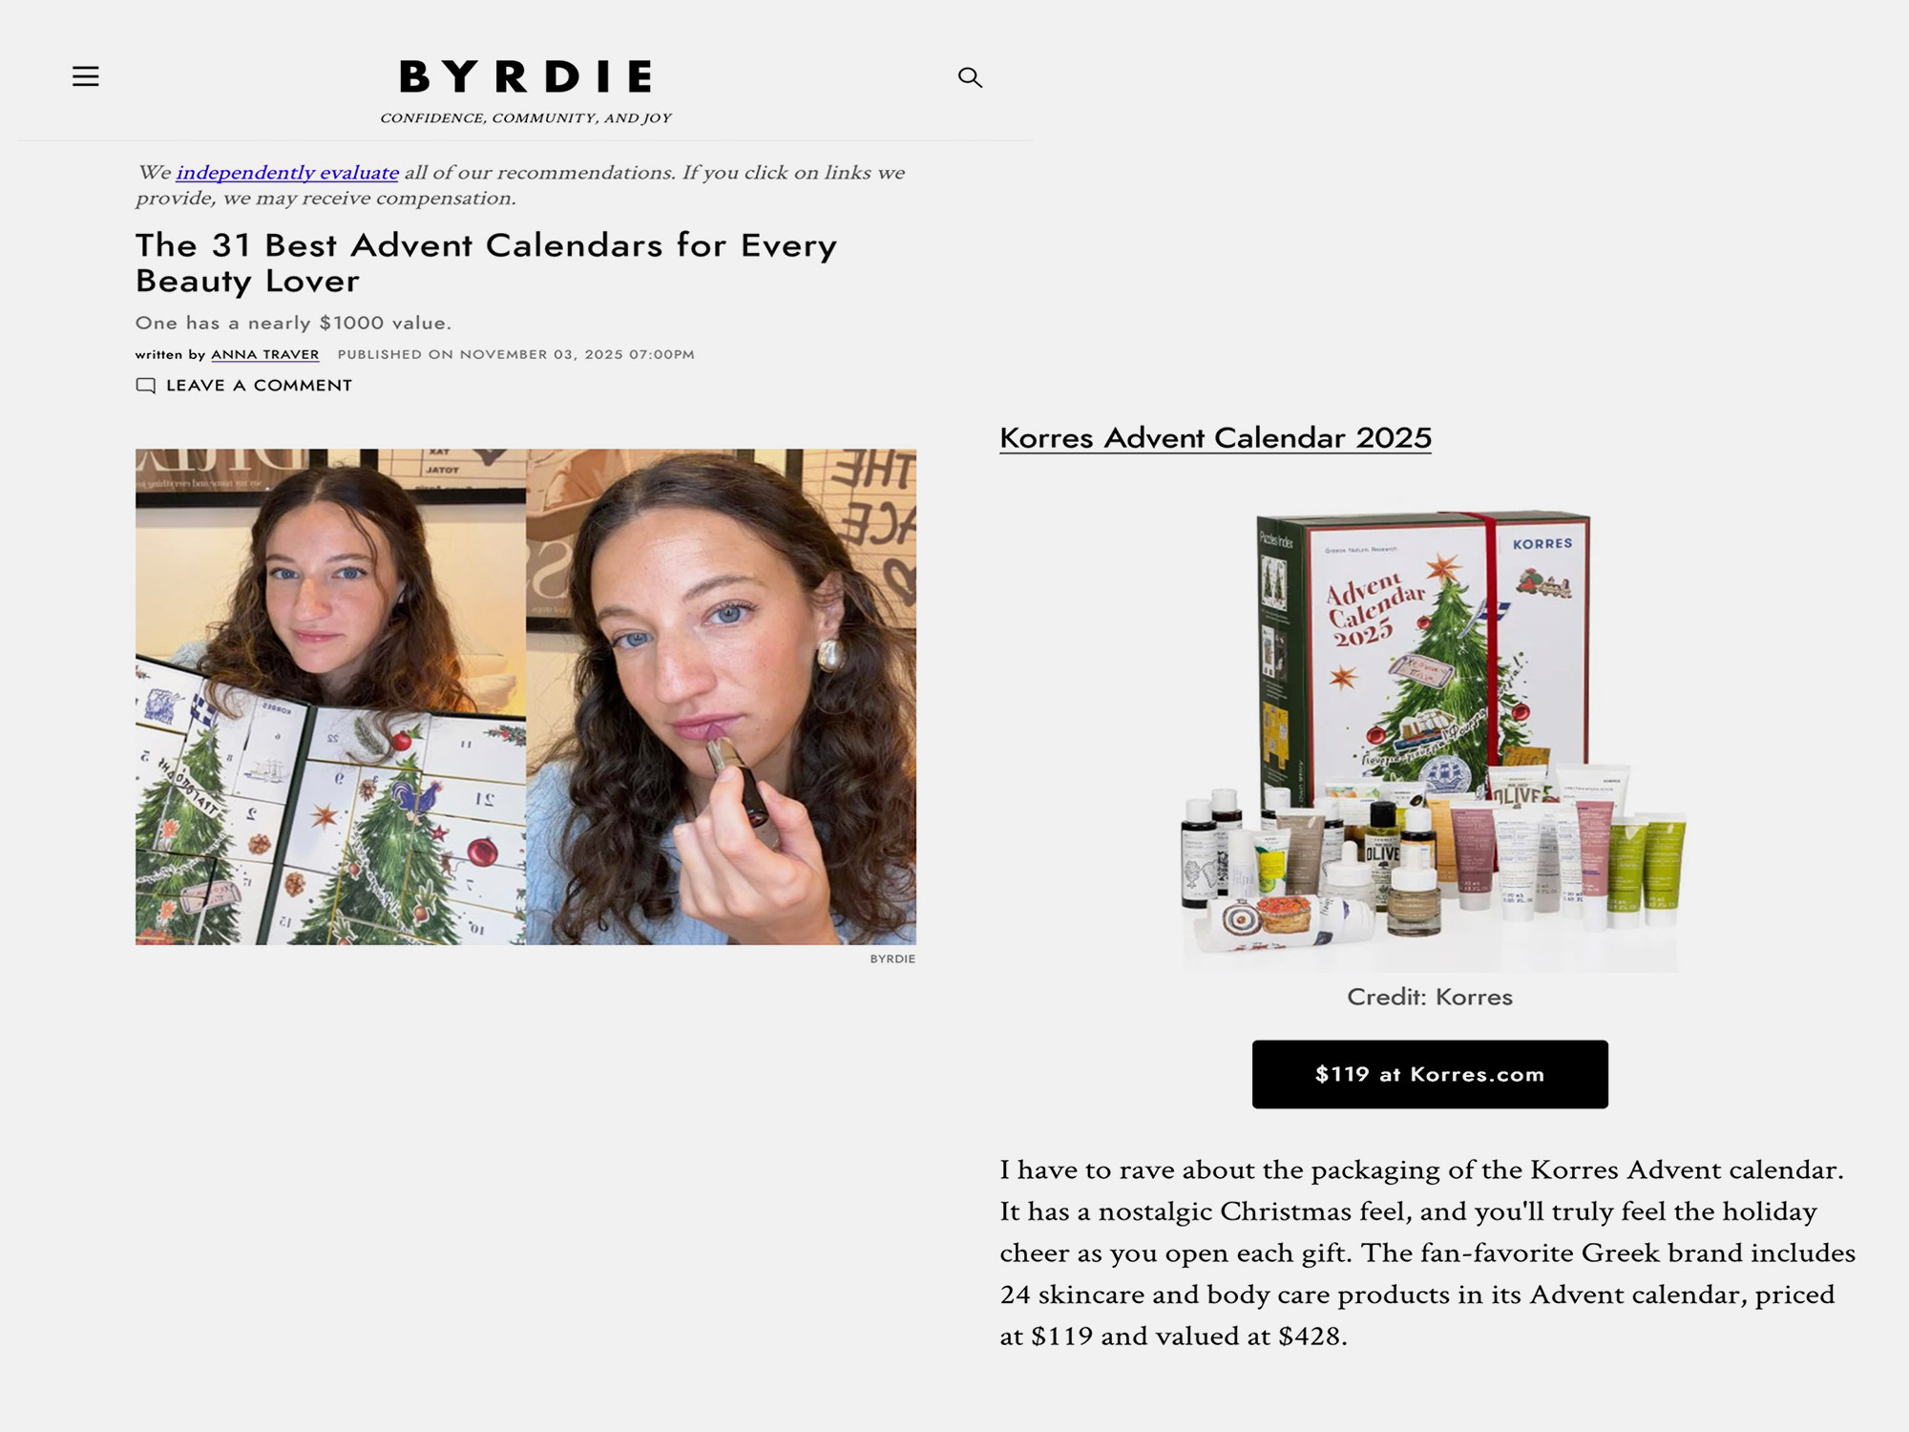
Task: Click the article title about 31 advent calendars
Action: (486, 263)
